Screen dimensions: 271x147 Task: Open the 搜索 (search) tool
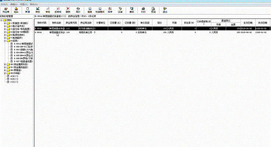90,10
